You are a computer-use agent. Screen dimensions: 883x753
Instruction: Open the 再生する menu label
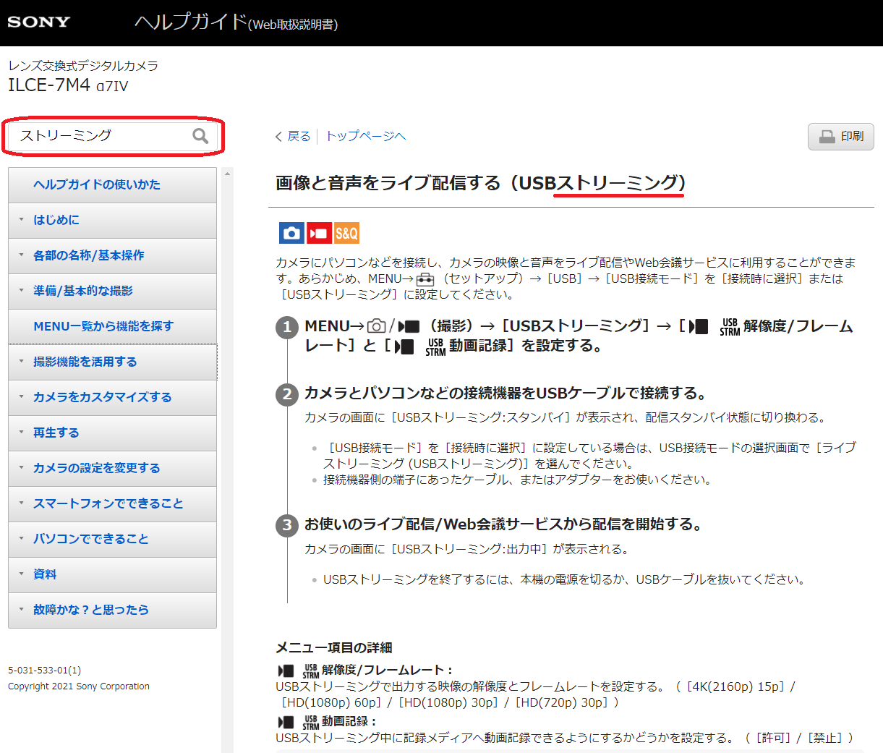(x=56, y=433)
